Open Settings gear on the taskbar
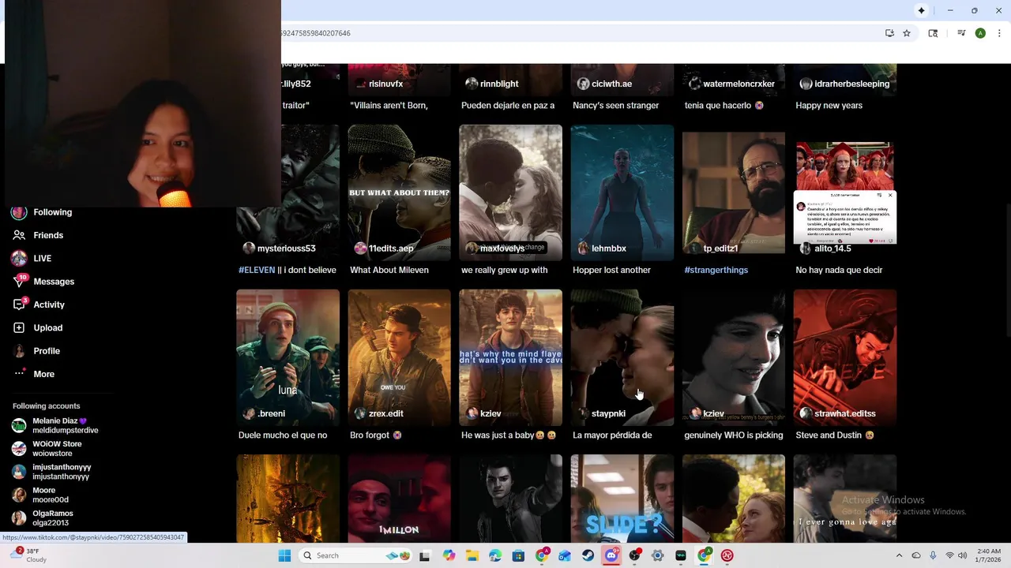Image resolution: width=1011 pixels, height=568 pixels. (x=657, y=555)
